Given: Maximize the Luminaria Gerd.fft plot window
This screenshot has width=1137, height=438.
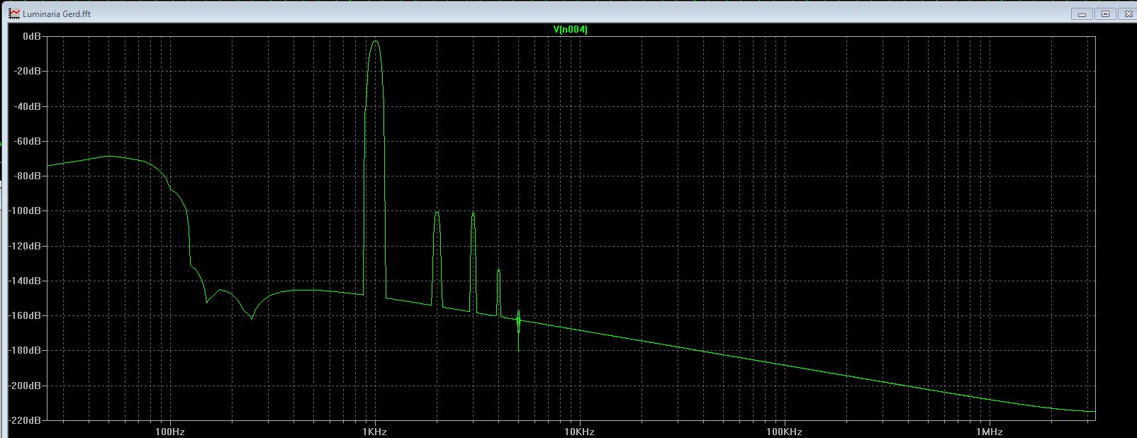Looking at the screenshot, I should coord(1105,13).
